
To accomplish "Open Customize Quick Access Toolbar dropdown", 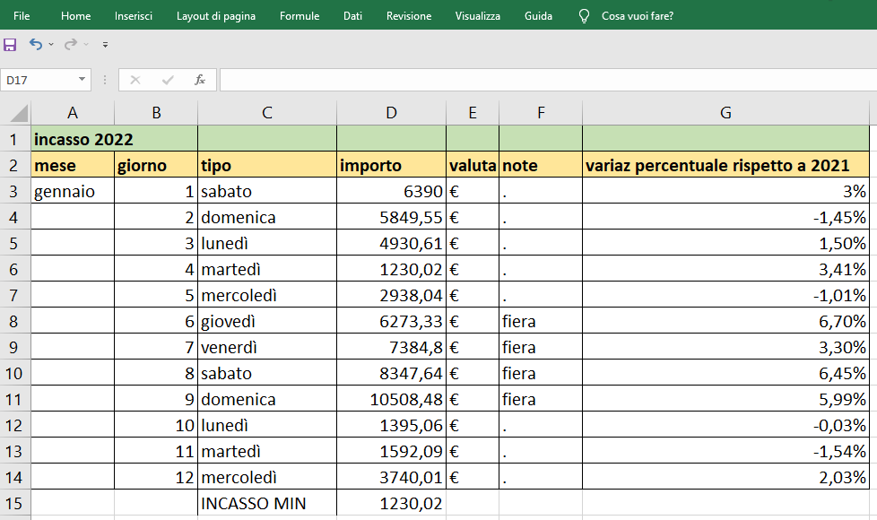I will click(x=105, y=44).
